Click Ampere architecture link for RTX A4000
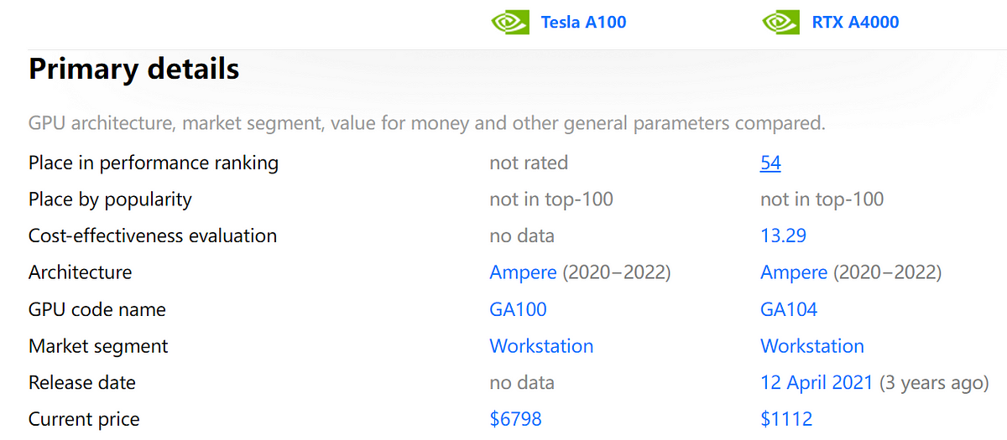The height and width of the screenshot is (440, 1007). (794, 272)
